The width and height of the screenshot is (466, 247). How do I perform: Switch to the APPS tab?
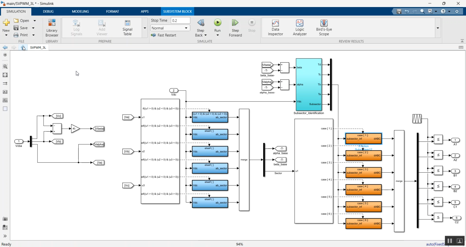(145, 11)
